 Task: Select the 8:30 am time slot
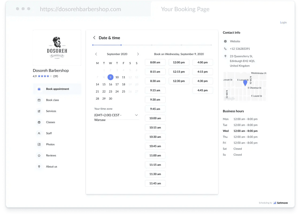pos(155,81)
